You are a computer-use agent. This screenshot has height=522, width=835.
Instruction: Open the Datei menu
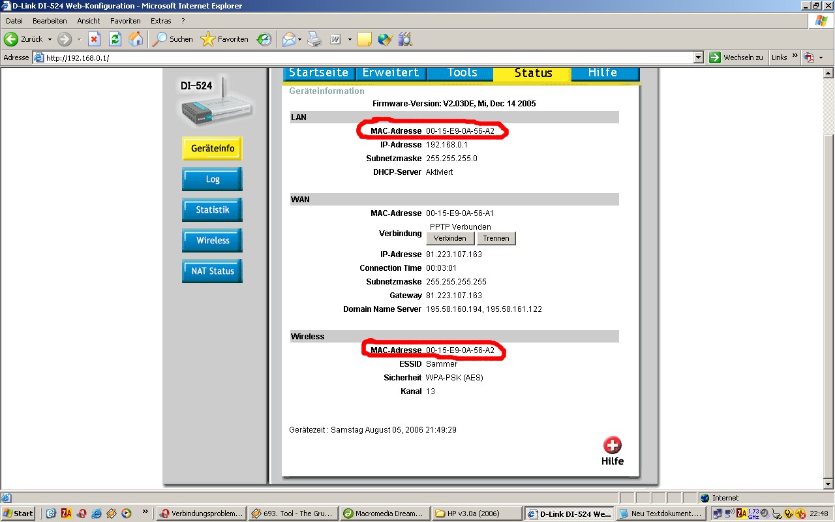[14, 21]
